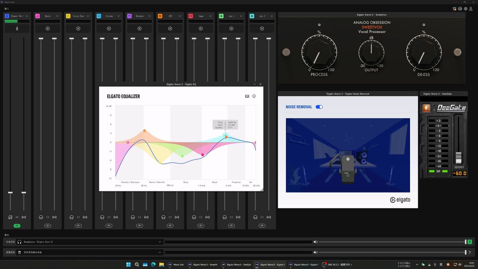Click the ear listen button for stream mix
The image size is (478, 269).
[x=470, y=252]
